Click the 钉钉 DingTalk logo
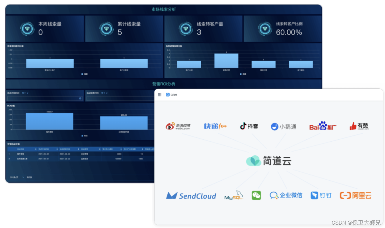 coord(321,196)
